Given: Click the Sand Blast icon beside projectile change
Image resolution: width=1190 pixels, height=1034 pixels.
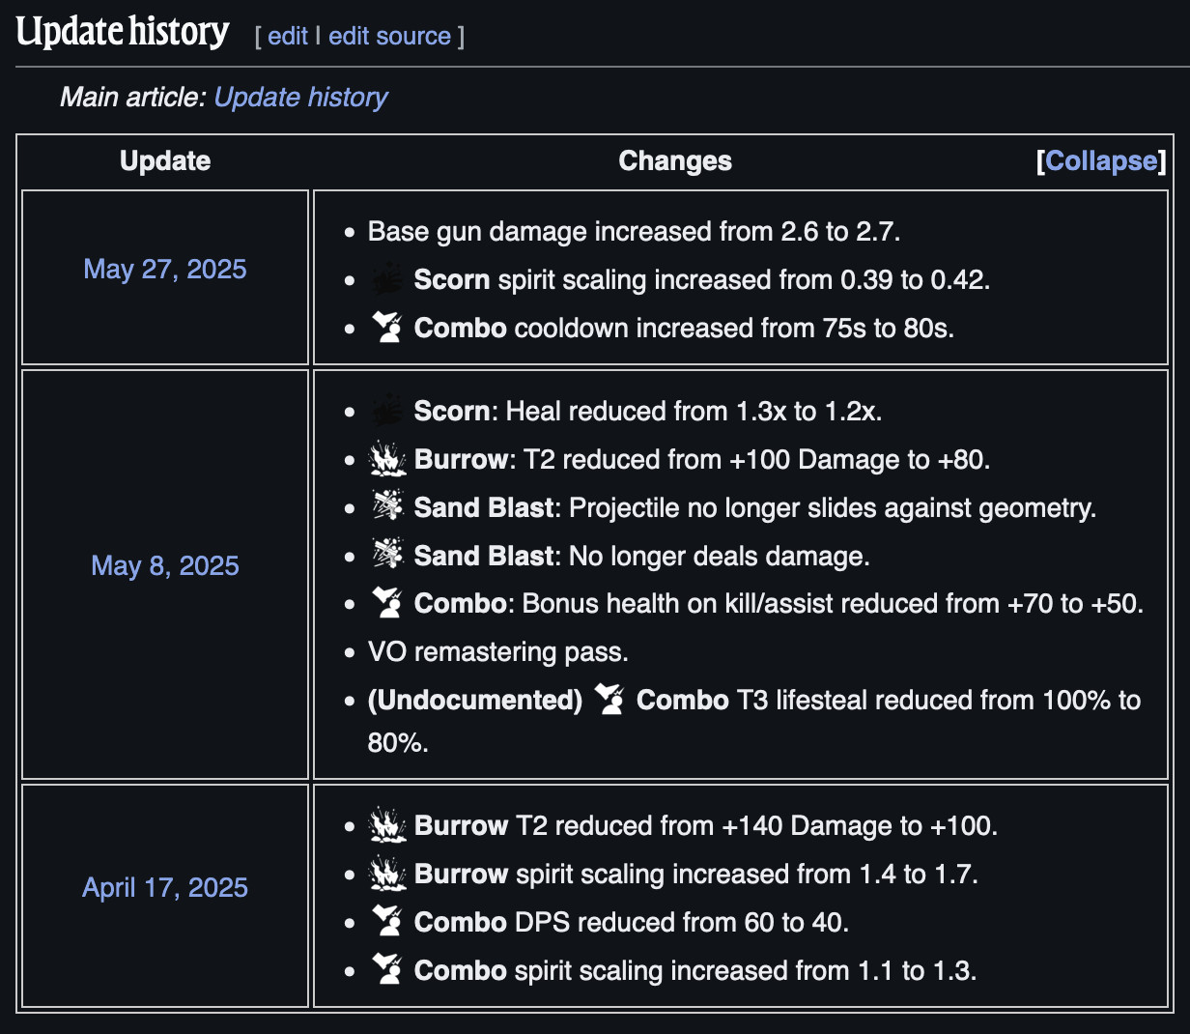Looking at the screenshot, I should 387,507.
